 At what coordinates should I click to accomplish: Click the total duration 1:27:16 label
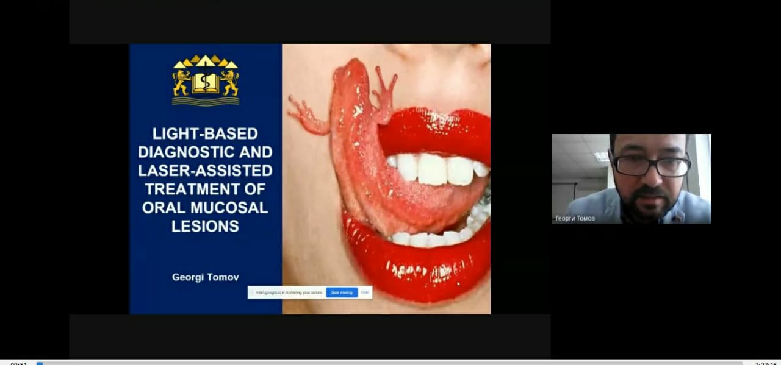tap(767, 363)
